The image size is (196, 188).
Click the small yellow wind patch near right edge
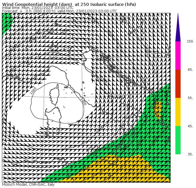[158, 110]
